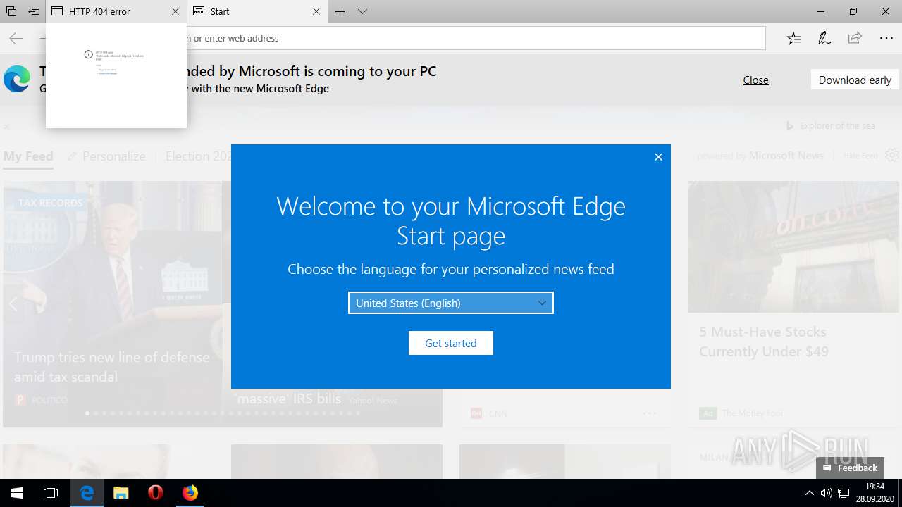Open the Favorites star icon
The image size is (902, 507).
(794, 38)
